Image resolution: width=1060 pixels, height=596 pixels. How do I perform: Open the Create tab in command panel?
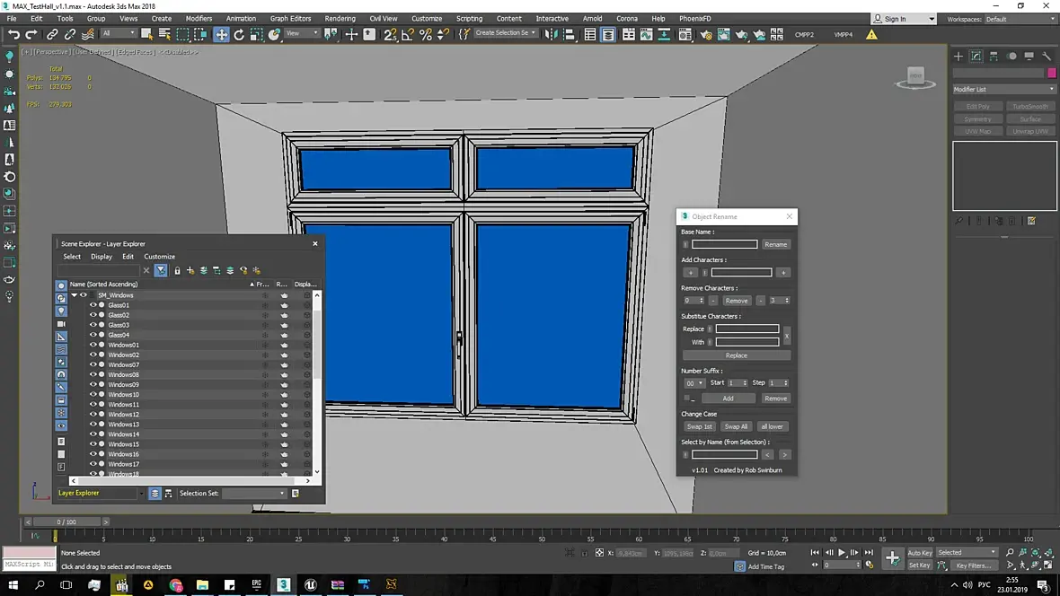point(958,56)
